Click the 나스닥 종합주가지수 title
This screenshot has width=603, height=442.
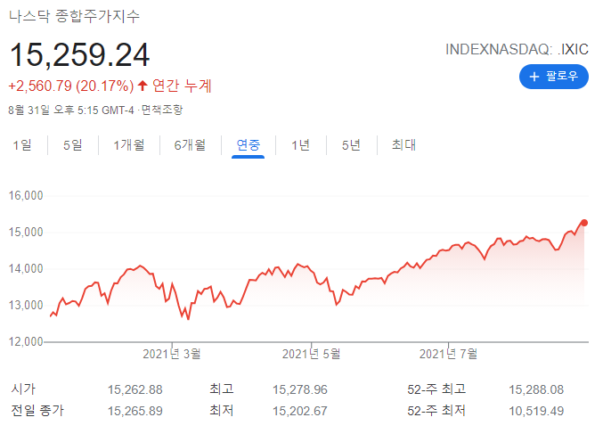[74, 16]
